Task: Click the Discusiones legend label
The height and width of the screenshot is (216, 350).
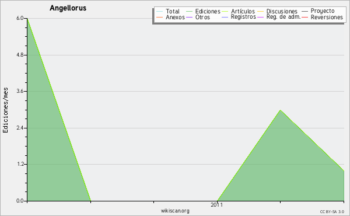Action: tap(282, 11)
